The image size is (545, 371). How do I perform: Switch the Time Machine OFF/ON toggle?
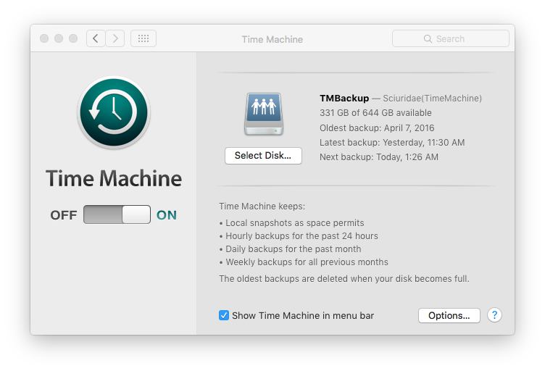[x=117, y=214]
